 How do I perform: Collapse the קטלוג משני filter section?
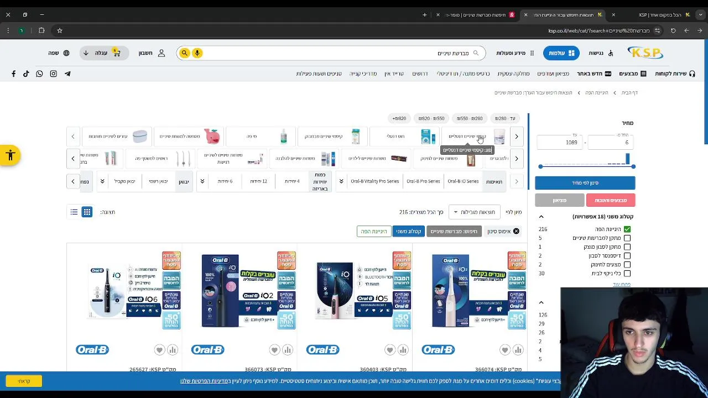tap(542, 217)
